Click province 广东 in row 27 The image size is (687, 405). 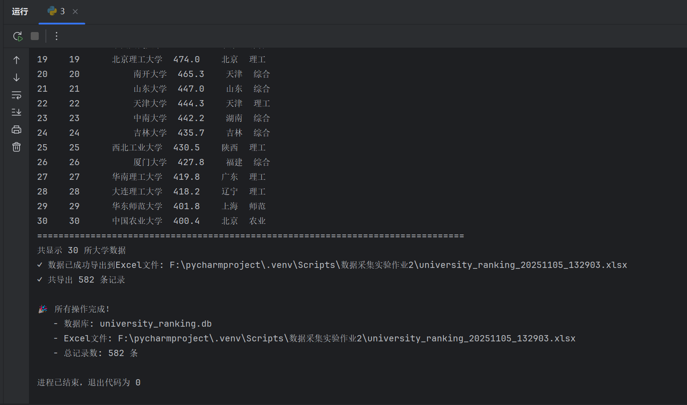point(230,177)
